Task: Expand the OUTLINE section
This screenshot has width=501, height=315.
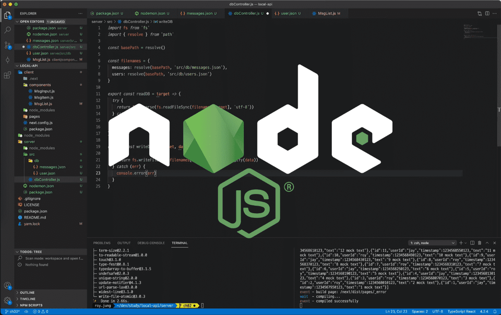Action: pos(51,293)
